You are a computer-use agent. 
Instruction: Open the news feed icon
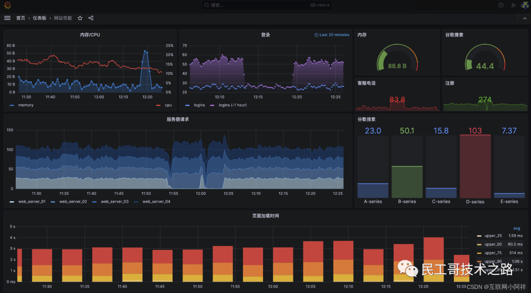pos(513,5)
